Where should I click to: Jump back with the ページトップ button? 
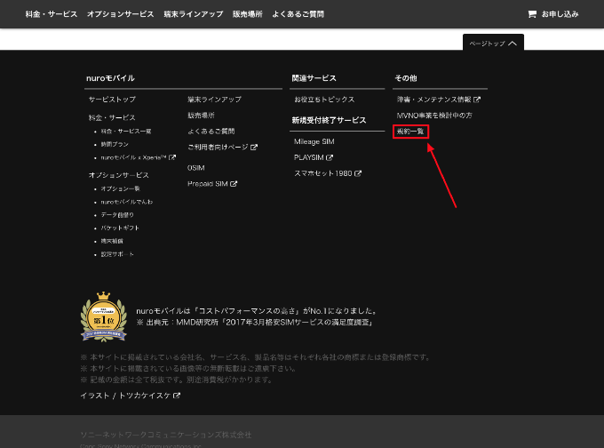(x=493, y=44)
